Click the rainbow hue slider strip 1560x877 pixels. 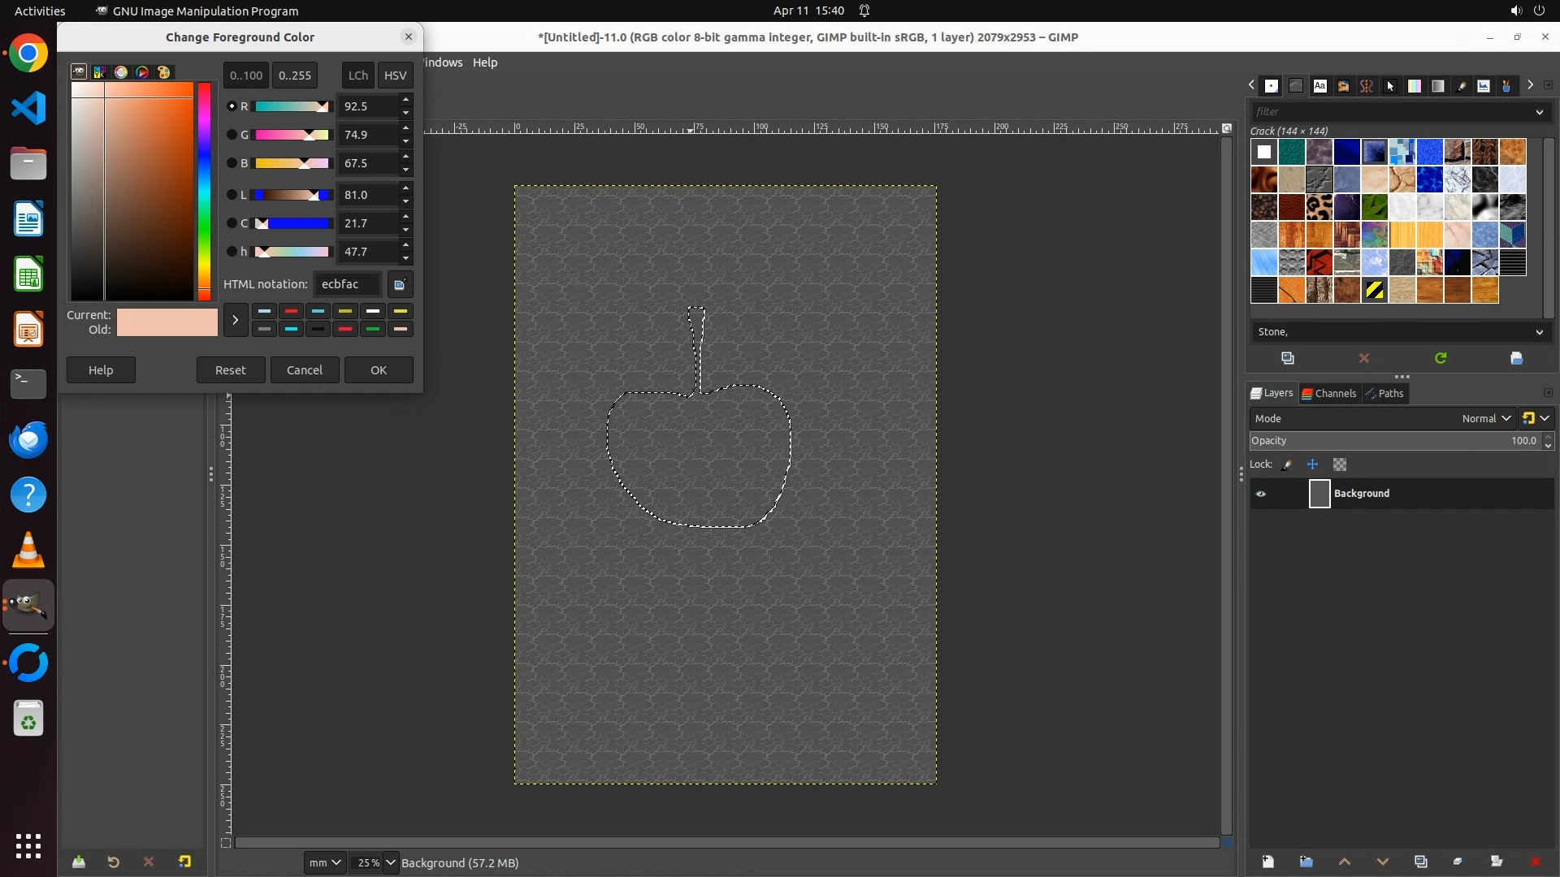click(x=204, y=191)
